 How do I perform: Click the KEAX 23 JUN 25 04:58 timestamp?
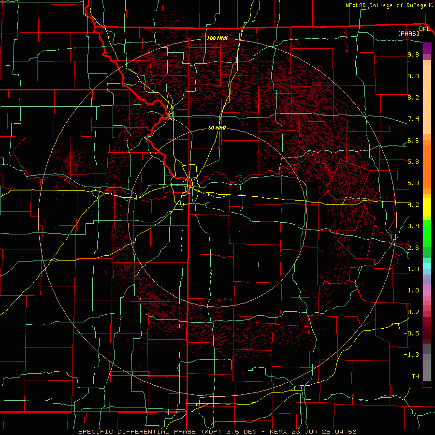(313, 432)
